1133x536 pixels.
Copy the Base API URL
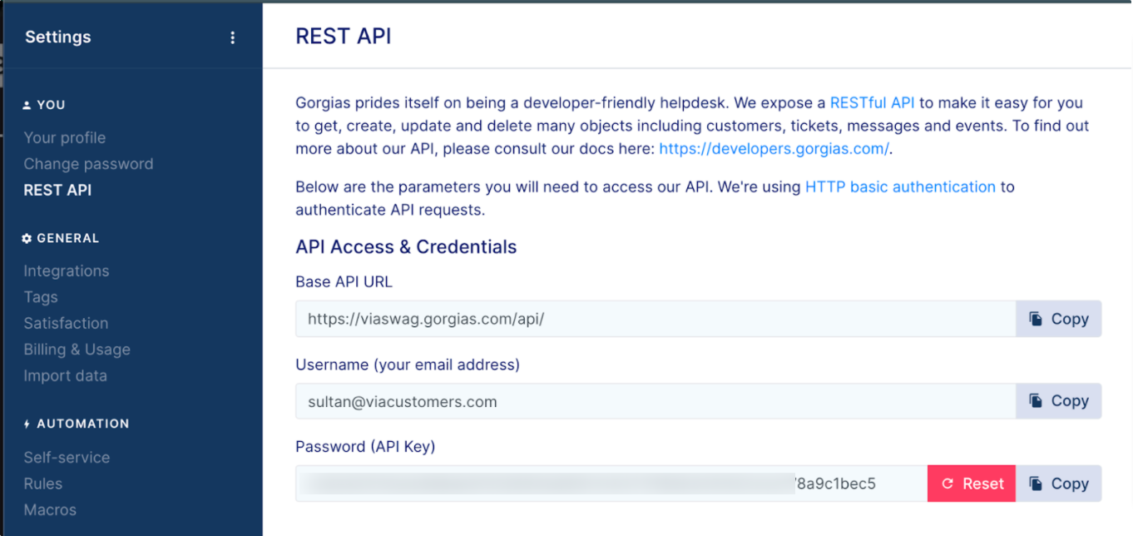coord(1059,319)
